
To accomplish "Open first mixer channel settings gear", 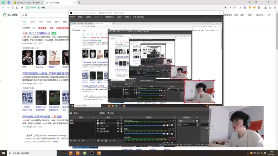I will 172,125.
